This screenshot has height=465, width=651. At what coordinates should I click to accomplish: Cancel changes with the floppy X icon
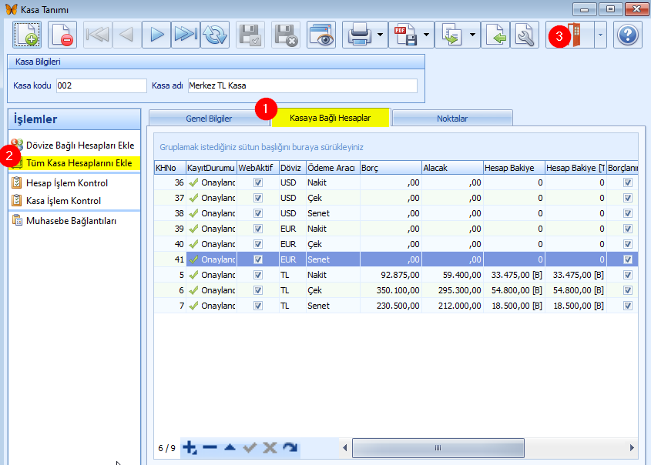(286, 35)
